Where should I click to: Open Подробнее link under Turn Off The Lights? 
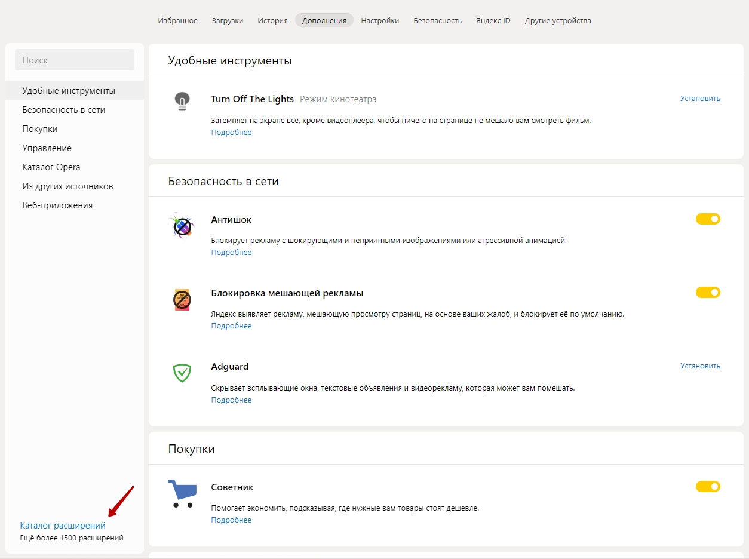pyautogui.click(x=231, y=133)
